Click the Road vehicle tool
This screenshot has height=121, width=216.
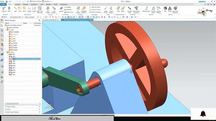(x=170, y=9)
